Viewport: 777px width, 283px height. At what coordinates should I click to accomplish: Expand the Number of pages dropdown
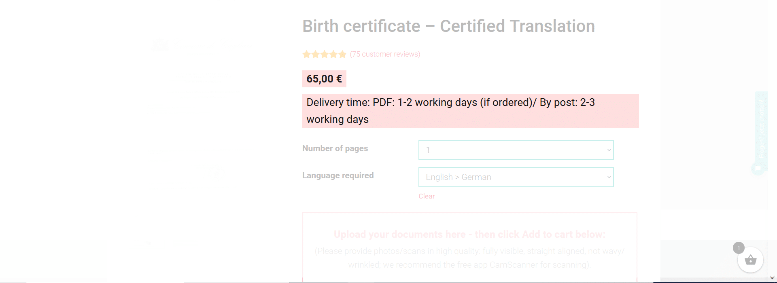tap(516, 150)
